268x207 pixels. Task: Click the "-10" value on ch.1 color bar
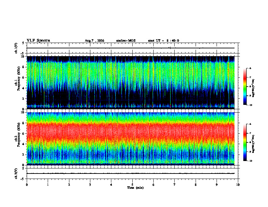(250, 105)
